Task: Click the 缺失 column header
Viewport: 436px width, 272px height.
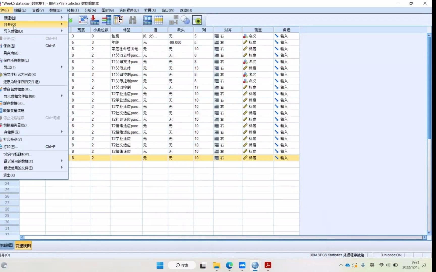Action: click(181, 30)
